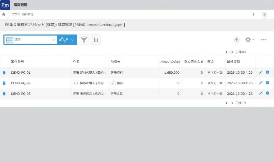The height and width of the screenshot is (162, 274).
Task: Open record detail icon for DEMO-RQ-02
Action: [x=4, y=83]
